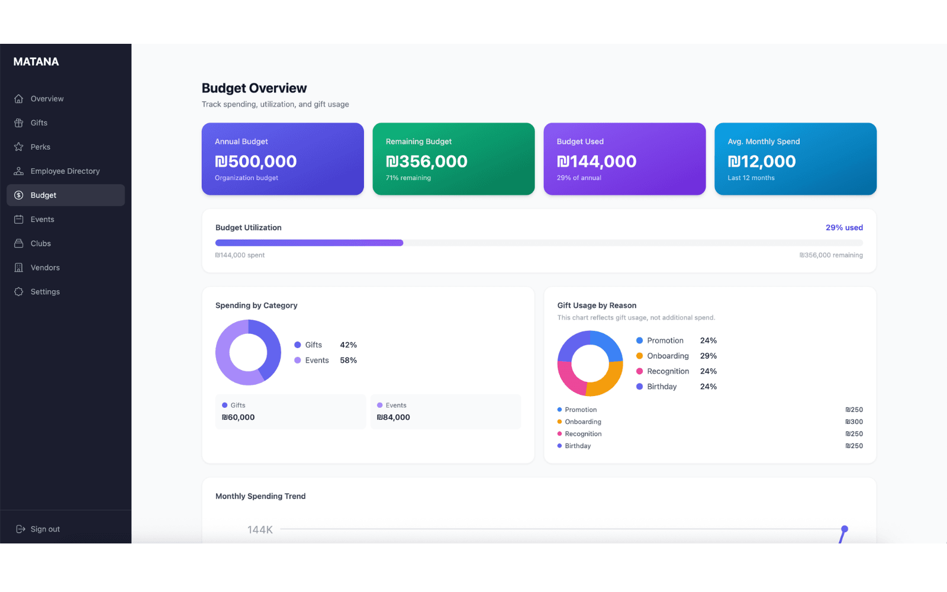This screenshot has height=592, width=947.
Task: Click the Vendors building icon
Action: pos(19,267)
